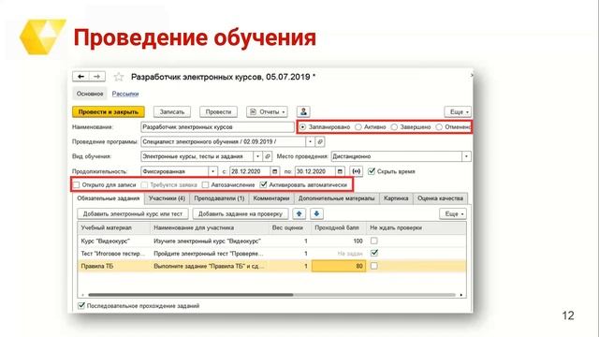Screen dimensions: 599x337
Task: Select Завершено status radio button
Action: (394, 127)
